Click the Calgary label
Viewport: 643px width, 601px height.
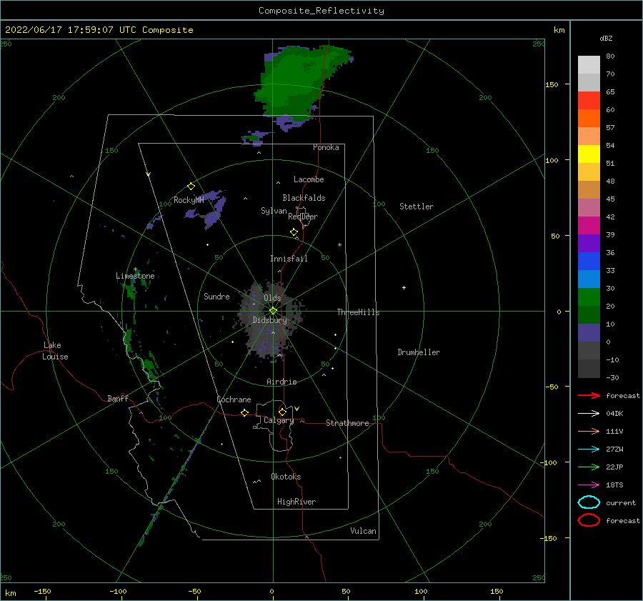tap(279, 420)
